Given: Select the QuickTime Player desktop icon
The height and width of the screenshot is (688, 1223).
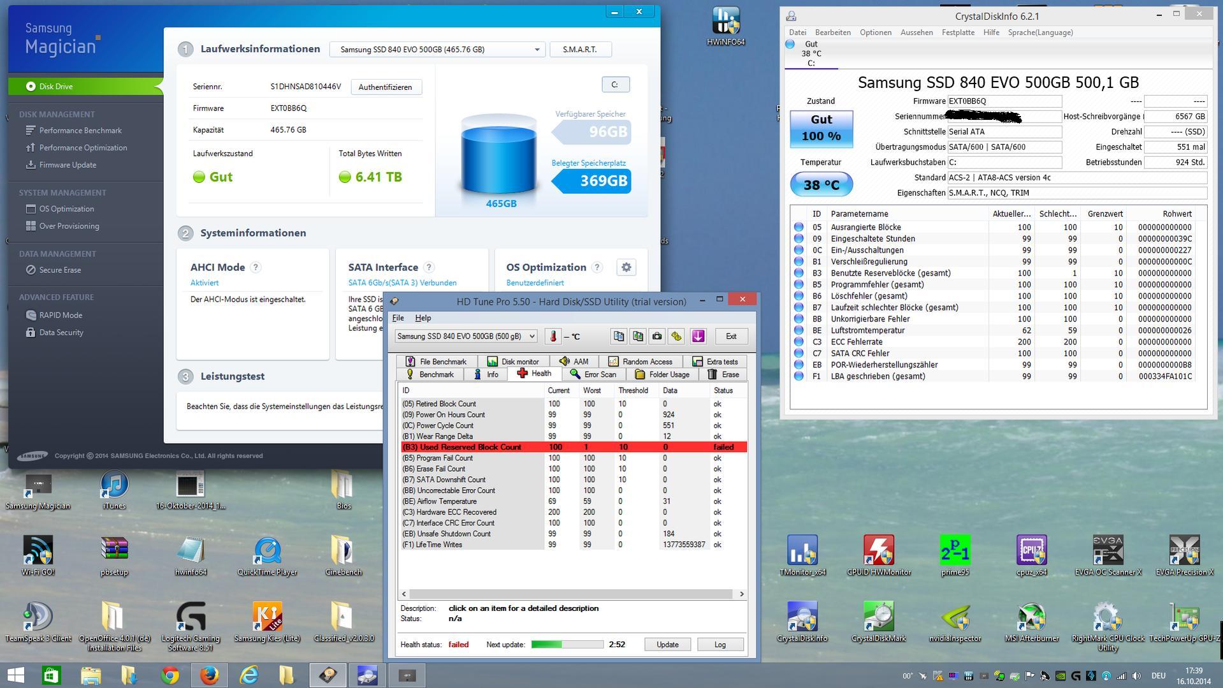Looking at the screenshot, I should pos(267,556).
